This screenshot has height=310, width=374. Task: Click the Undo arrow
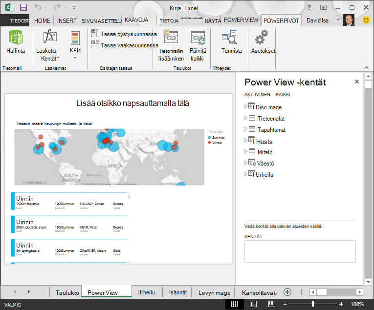pos(38,7)
